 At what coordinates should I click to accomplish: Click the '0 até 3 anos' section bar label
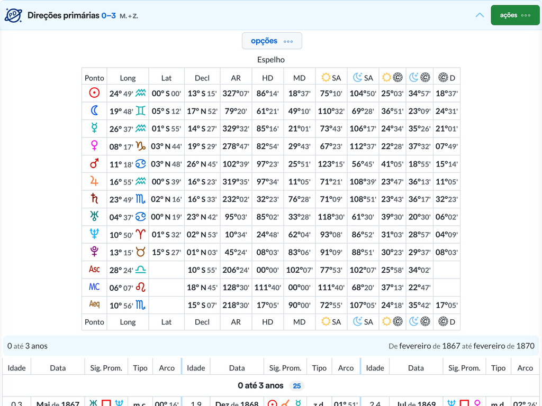[28, 346]
